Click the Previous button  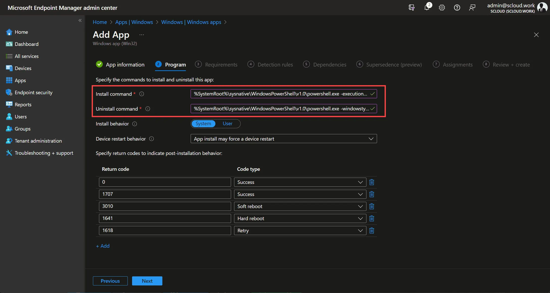point(110,281)
